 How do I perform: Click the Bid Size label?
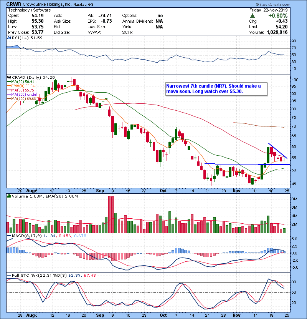pos(62,32)
